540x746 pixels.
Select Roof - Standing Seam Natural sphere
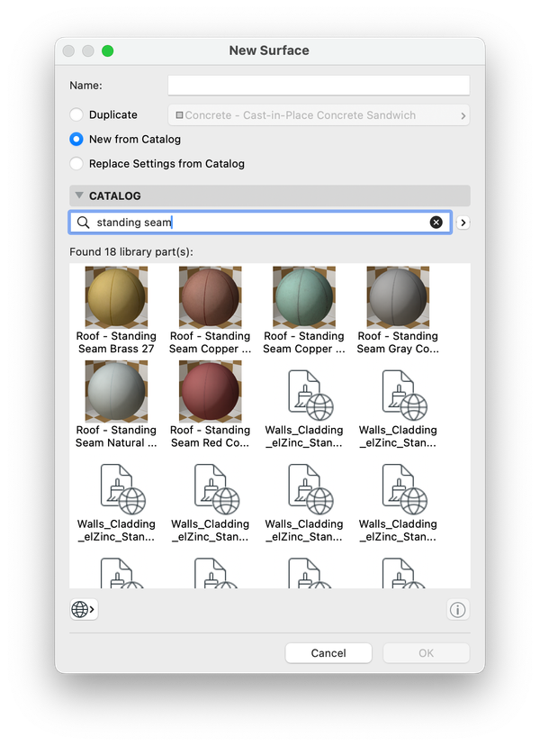116,391
